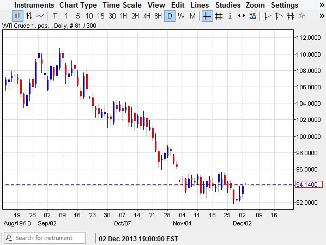Click the Search for instrument field
Screen dimensions: 326x245
45,238
